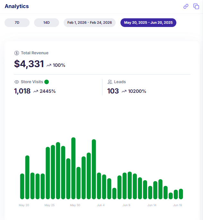This screenshot has width=203, height=220.
Task: Click the Leads label
Action: 120,82
